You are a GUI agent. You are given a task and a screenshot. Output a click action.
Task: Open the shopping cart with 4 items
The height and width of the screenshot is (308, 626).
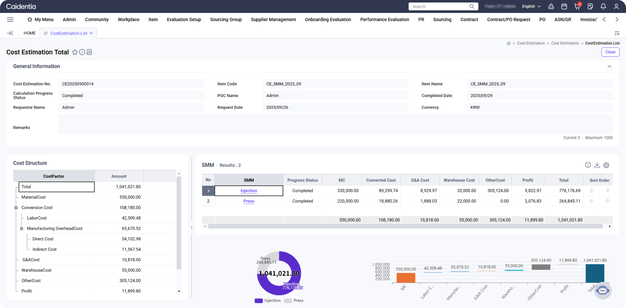577,6
